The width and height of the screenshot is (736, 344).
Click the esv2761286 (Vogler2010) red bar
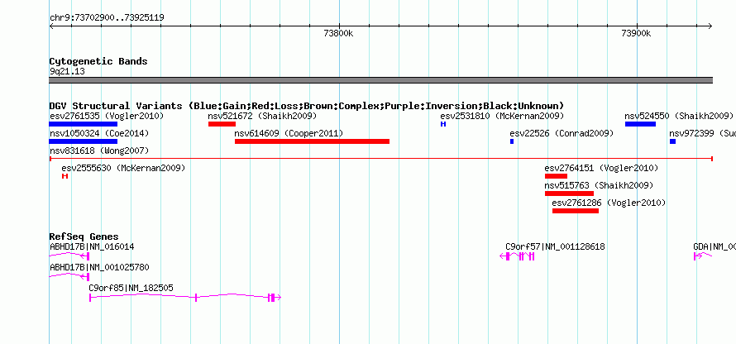click(576, 211)
